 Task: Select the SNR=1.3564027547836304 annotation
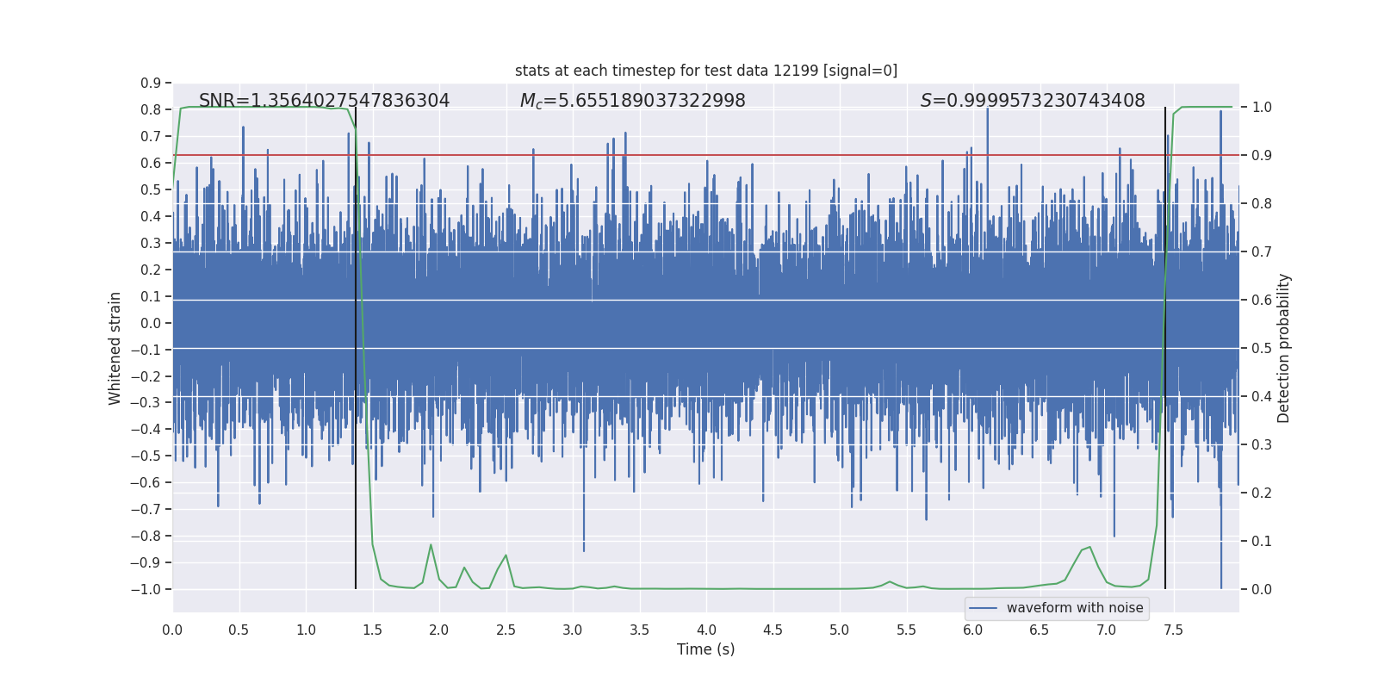325,101
